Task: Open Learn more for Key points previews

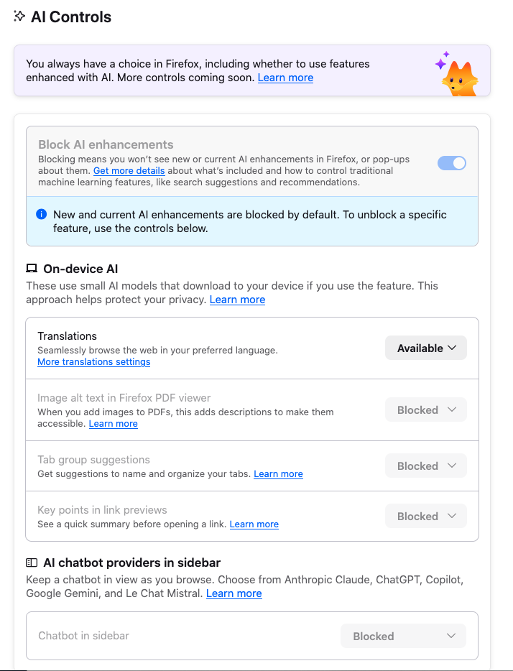Action: pos(254,524)
